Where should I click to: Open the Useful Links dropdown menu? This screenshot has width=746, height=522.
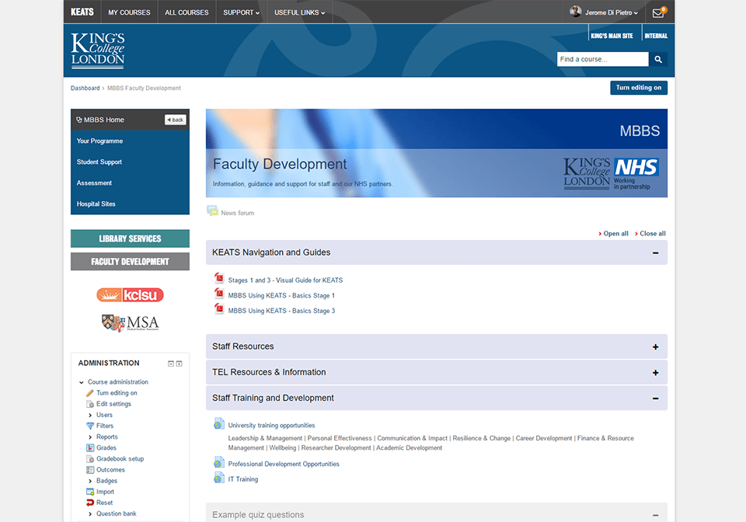[299, 12]
